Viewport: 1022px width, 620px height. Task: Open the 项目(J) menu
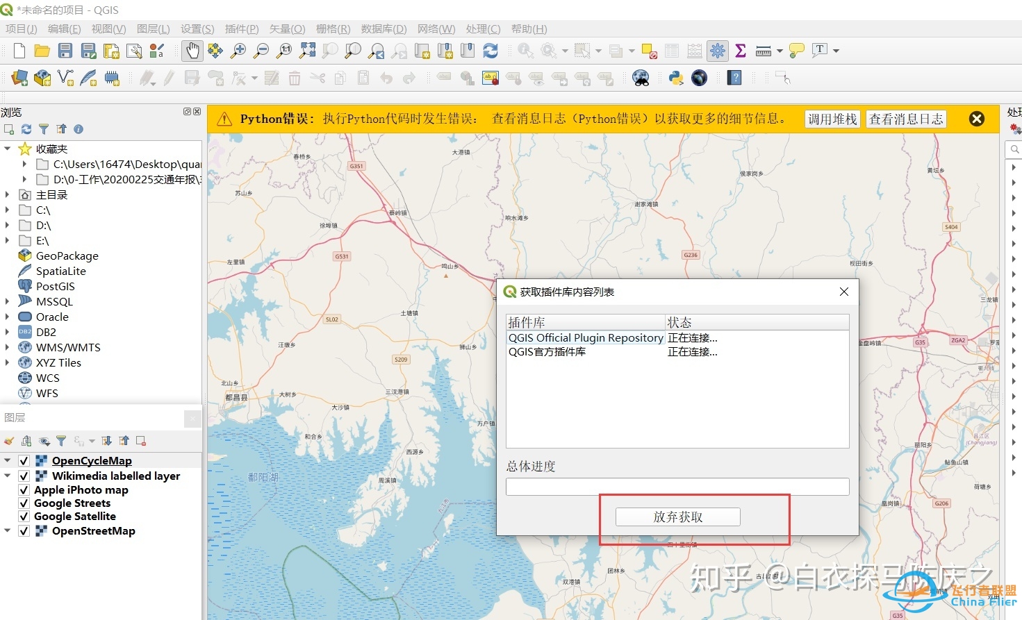coord(22,28)
